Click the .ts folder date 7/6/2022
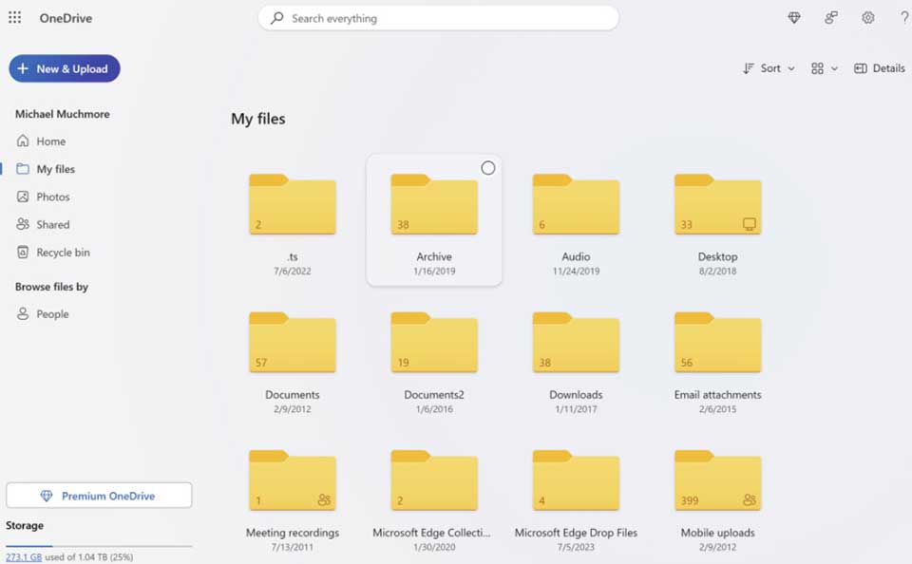Image resolution: width=912 pixels, height=564 pixels. pyautogui.click(x=292, y=271)
